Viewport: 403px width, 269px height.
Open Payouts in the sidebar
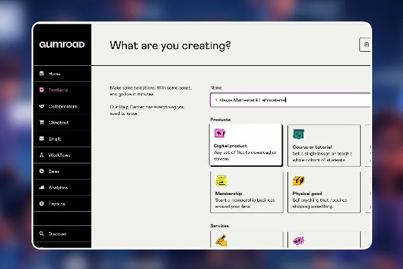pyautogui.click(x=62, y=204)
